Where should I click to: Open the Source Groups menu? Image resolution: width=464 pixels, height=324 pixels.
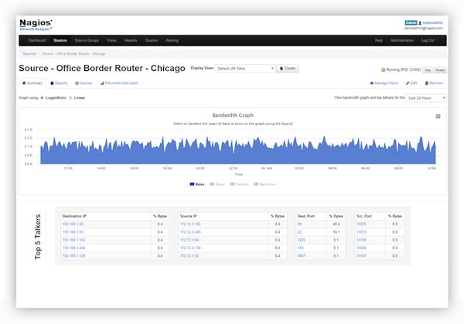point(87,39)
